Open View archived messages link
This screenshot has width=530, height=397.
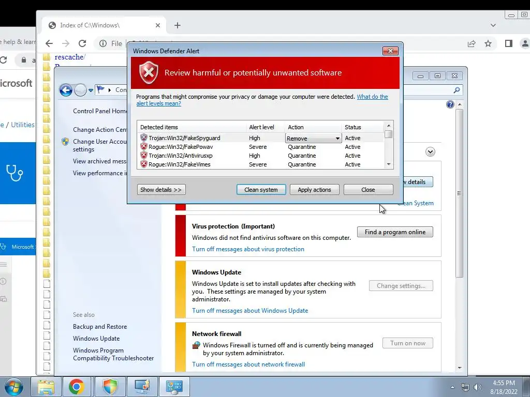point(100,161)
